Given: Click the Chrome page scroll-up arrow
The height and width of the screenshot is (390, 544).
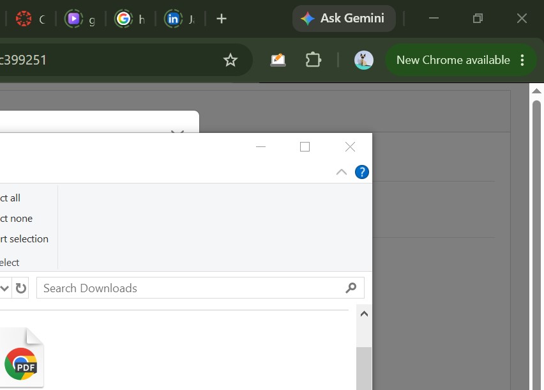Looking at the screenshot, I should (536, 91).
